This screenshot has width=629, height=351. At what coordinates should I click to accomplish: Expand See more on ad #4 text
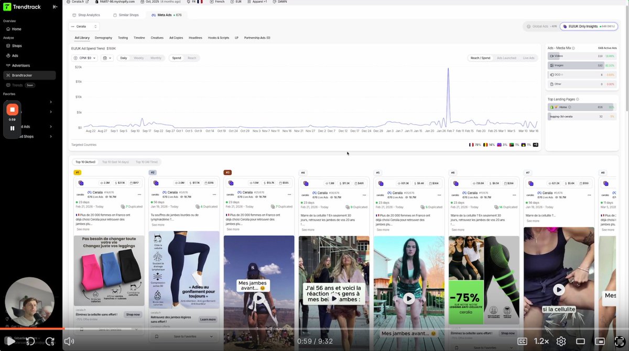point(308,229)
